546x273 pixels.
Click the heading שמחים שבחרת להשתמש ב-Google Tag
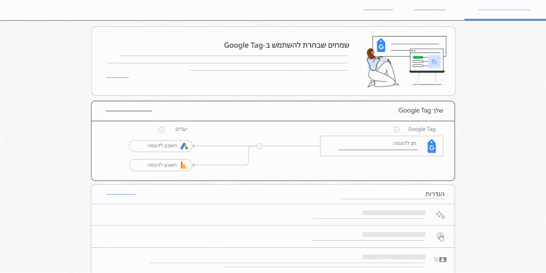287,45
